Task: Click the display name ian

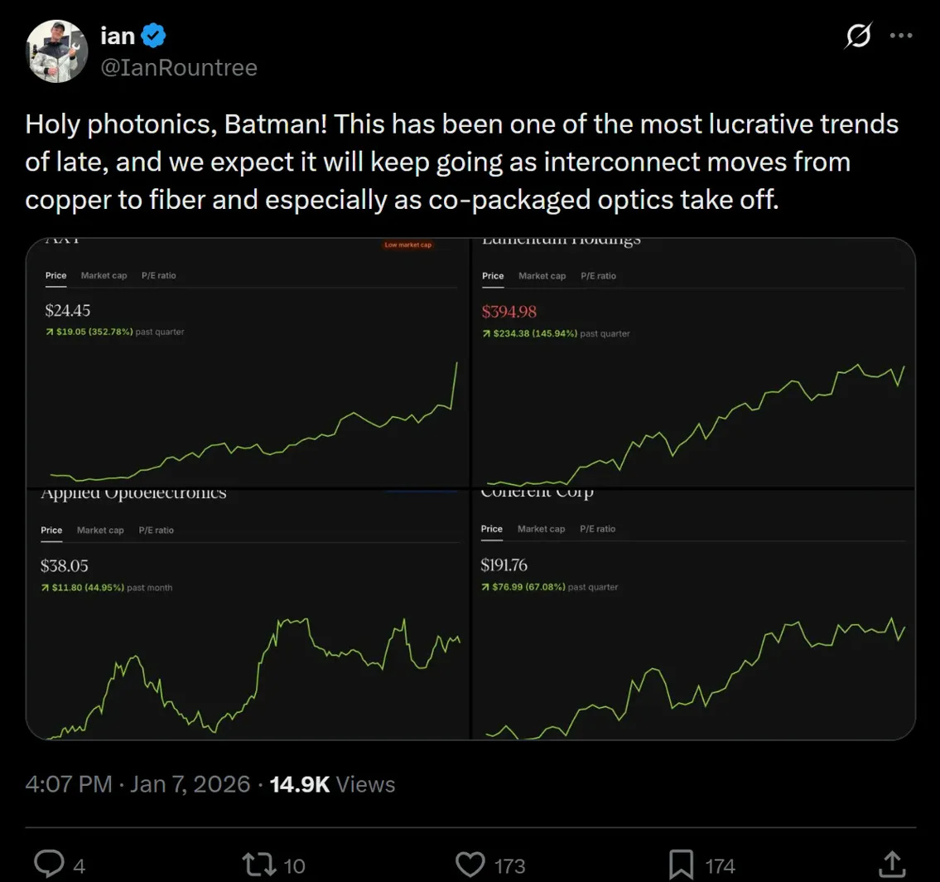Action: point(118,36)
